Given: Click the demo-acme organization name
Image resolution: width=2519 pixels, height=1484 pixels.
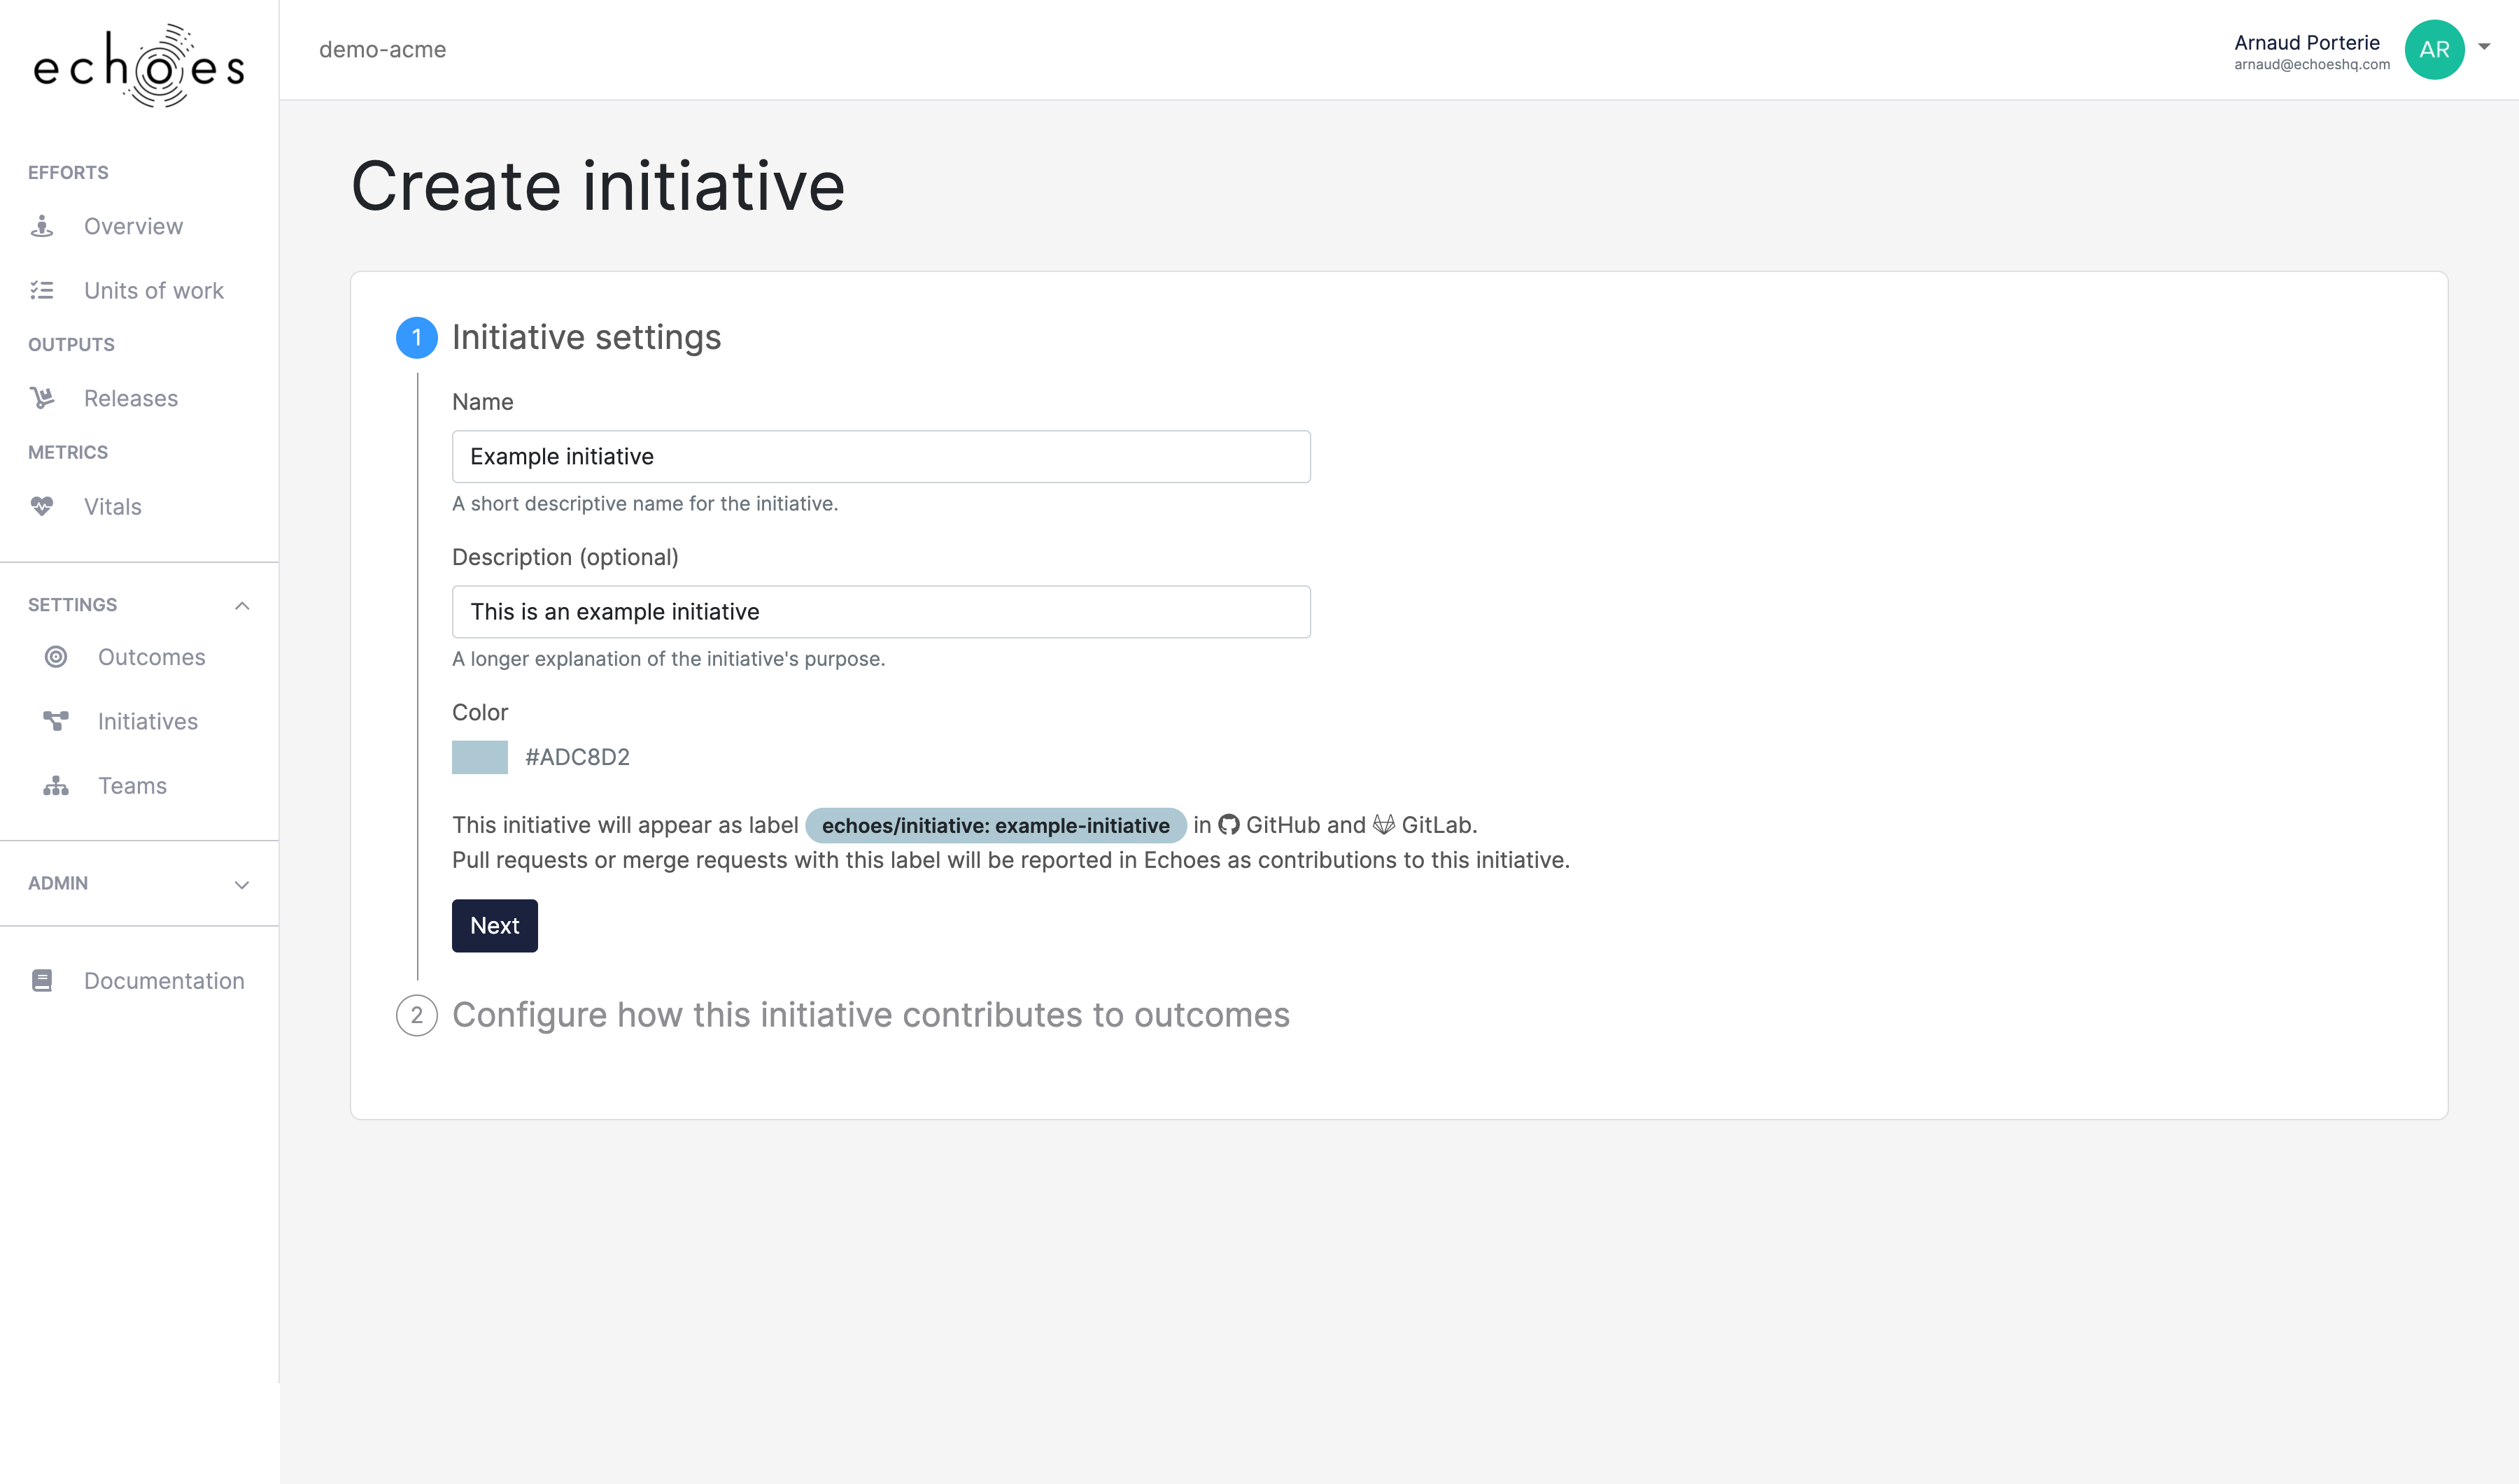Looking at the screenshot, I should click(x=382, y=49).
